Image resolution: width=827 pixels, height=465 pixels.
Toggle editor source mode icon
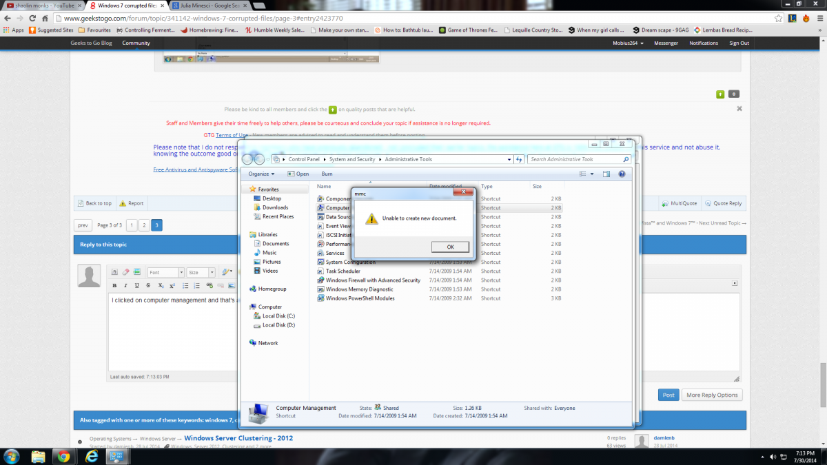click(x=114, y=272)
